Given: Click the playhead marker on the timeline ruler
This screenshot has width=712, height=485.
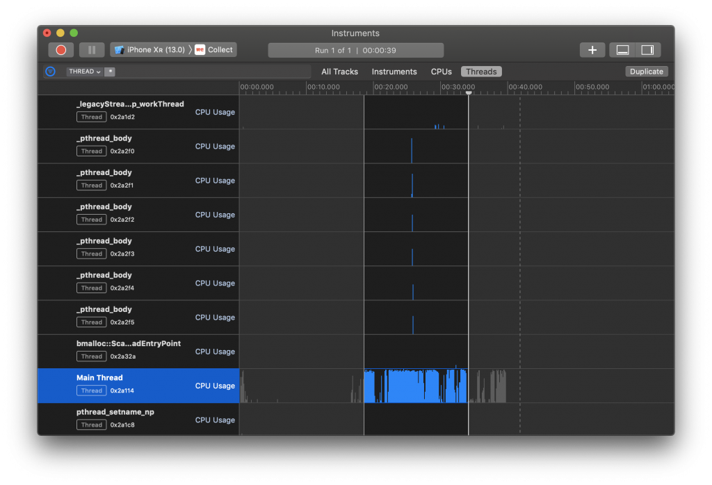Looking at the screenshot, I should tap(469, 92).
